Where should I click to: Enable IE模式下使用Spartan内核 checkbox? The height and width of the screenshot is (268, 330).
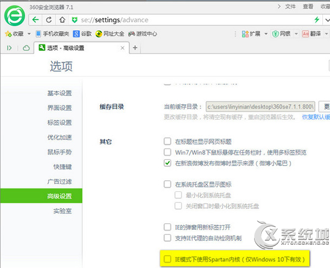(167, 259)
